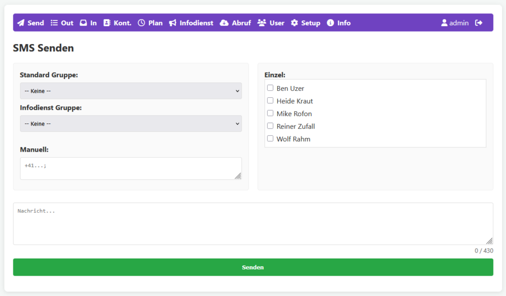The image size is (506, 296).
Task: Open the Kont. address book icon
Action: pos(107,23)
